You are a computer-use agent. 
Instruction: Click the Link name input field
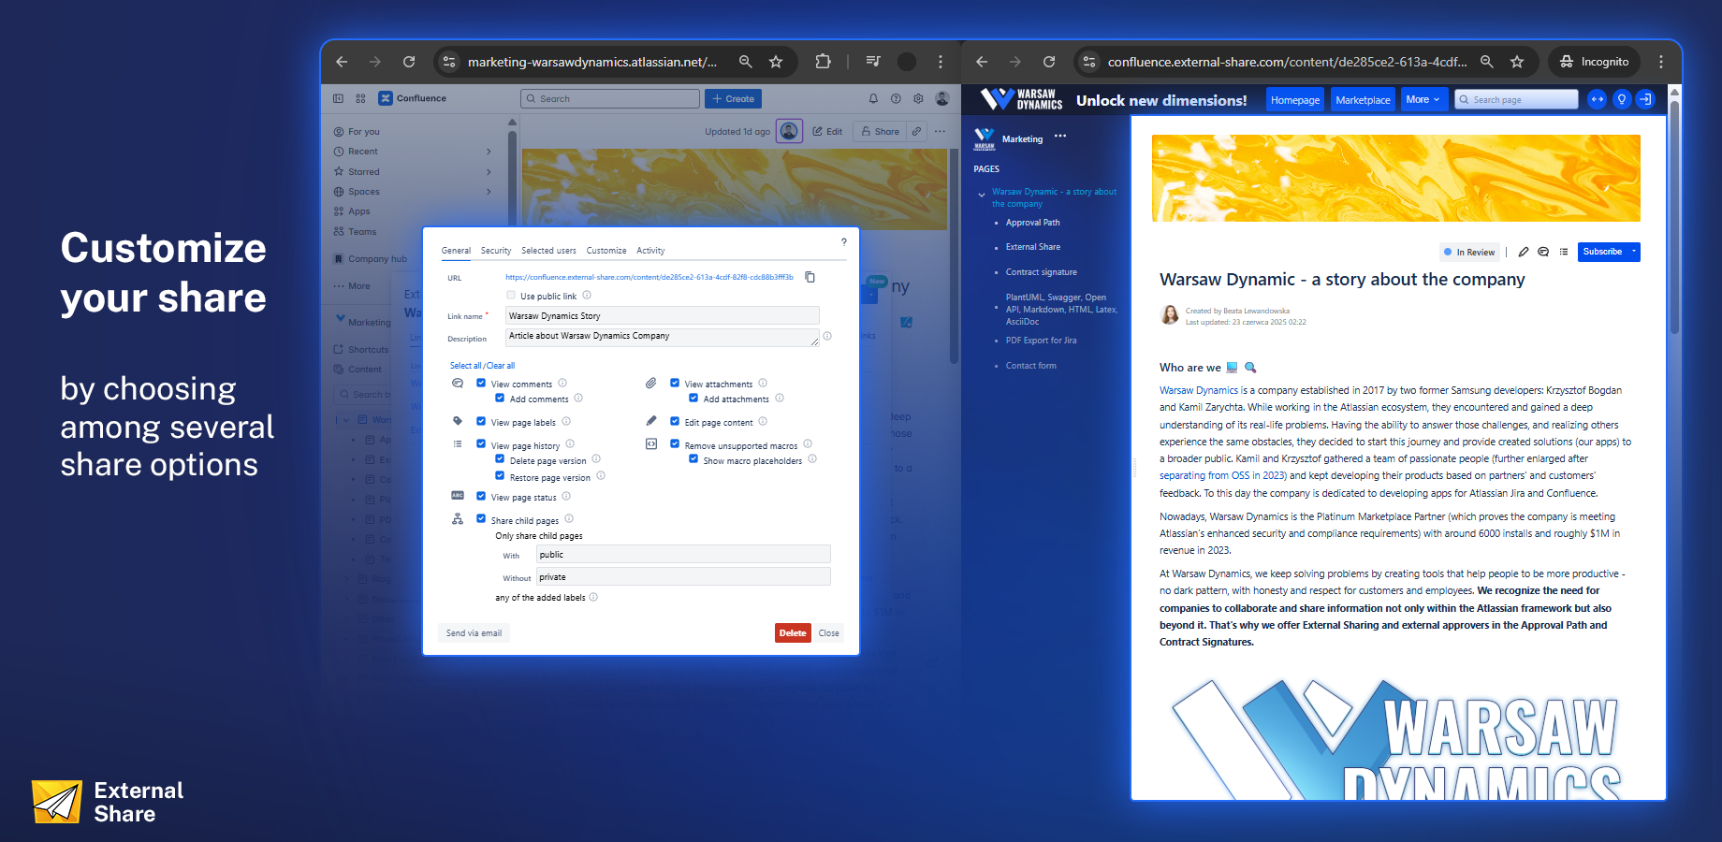point(663,315)
